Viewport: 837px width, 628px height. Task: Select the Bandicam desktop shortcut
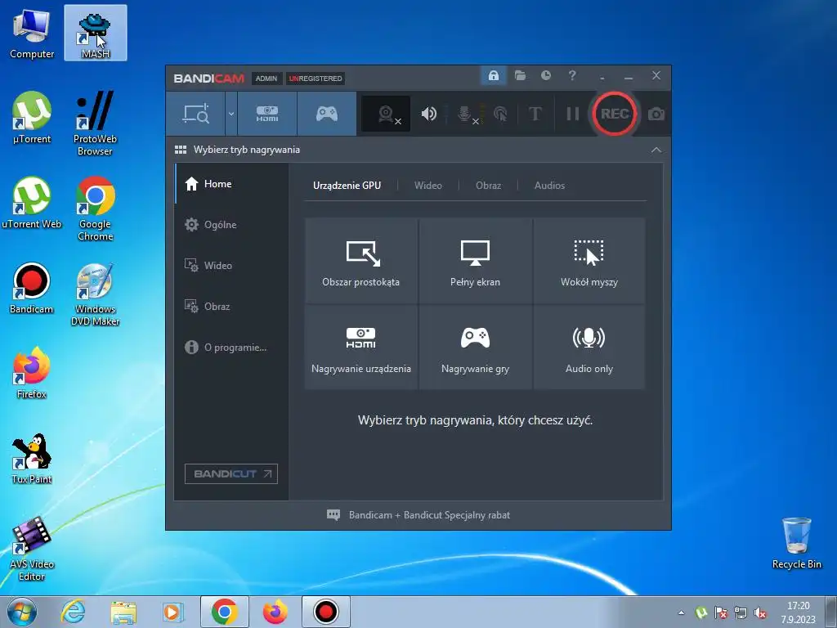pyautogui.click(x=32, y=289)
